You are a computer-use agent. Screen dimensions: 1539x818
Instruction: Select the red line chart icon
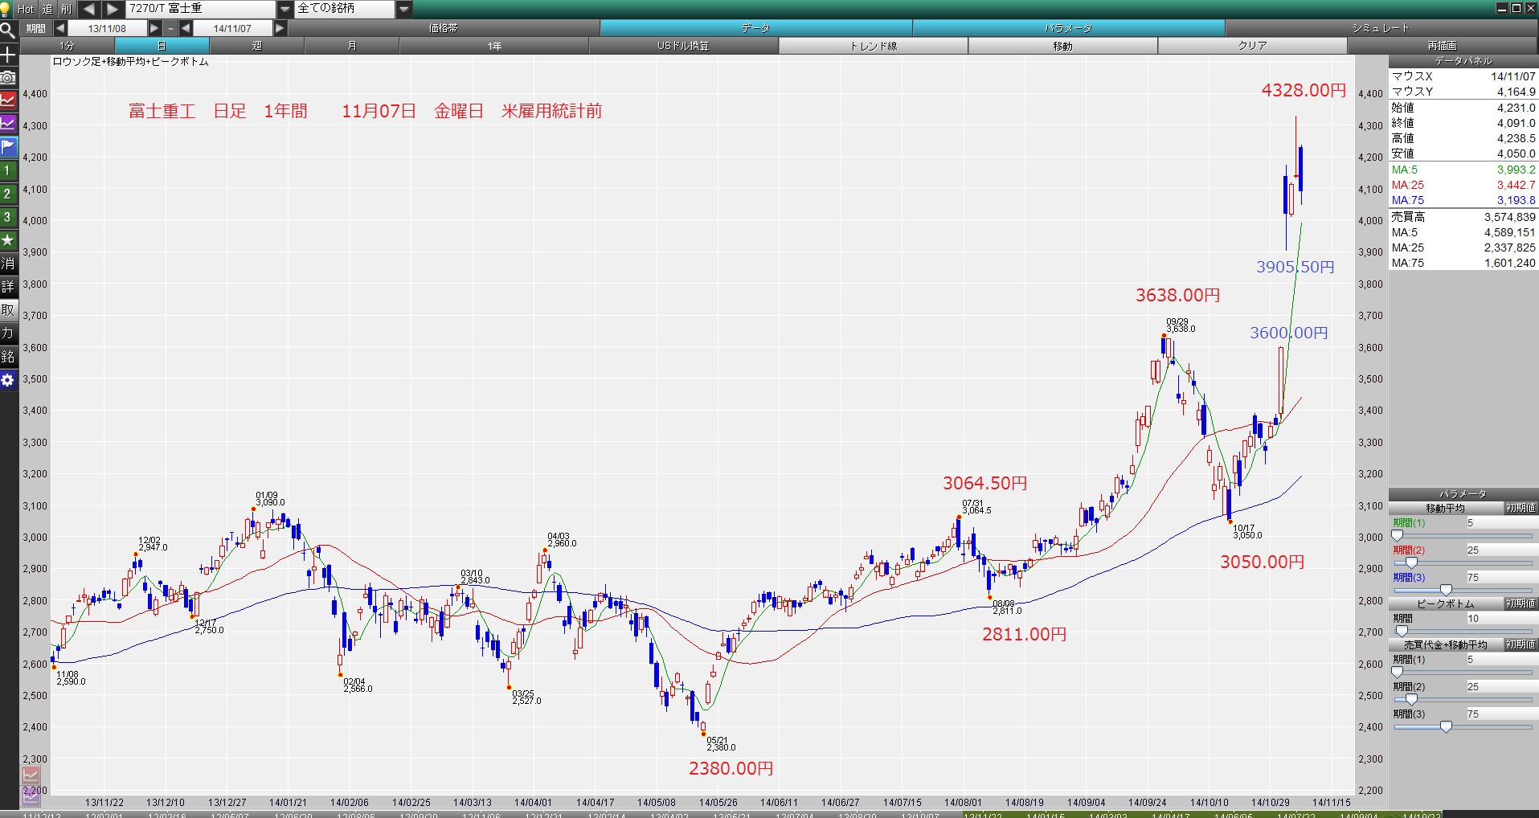8,100
